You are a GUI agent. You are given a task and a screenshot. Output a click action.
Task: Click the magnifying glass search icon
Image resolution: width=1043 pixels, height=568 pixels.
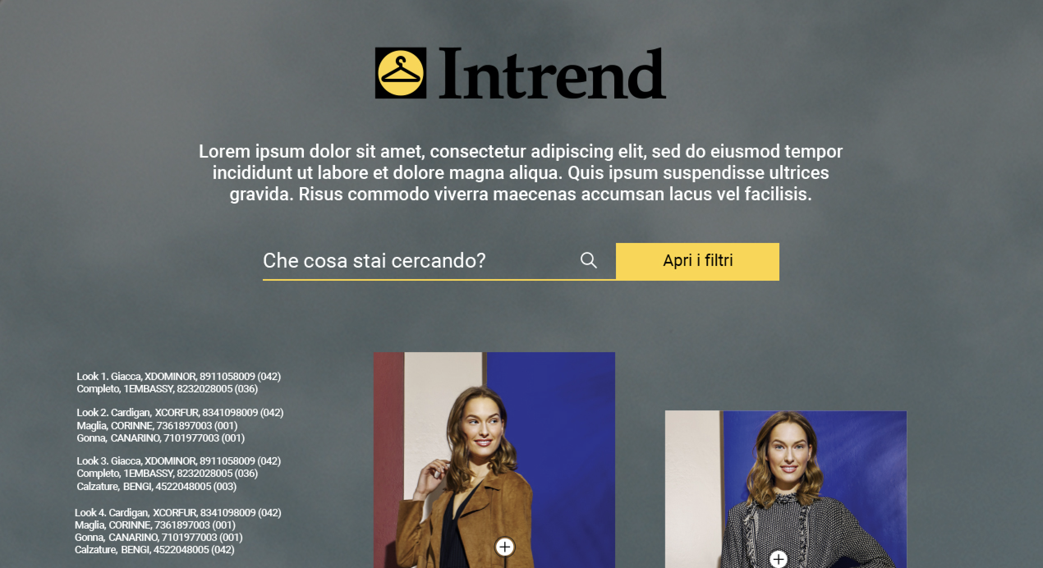point(588,260)
